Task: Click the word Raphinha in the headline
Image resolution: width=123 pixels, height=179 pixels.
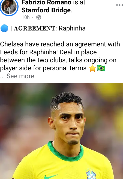Action: 72,28
